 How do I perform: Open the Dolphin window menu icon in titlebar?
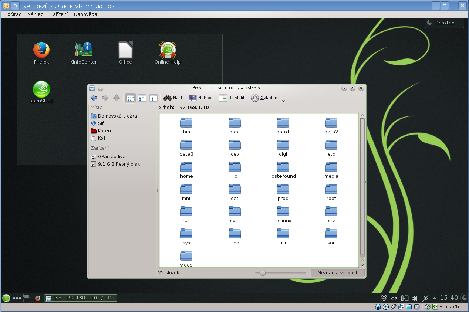pyautogui.click(x=92, y=88)
